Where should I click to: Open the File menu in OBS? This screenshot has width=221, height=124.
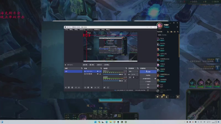[66, 29]
